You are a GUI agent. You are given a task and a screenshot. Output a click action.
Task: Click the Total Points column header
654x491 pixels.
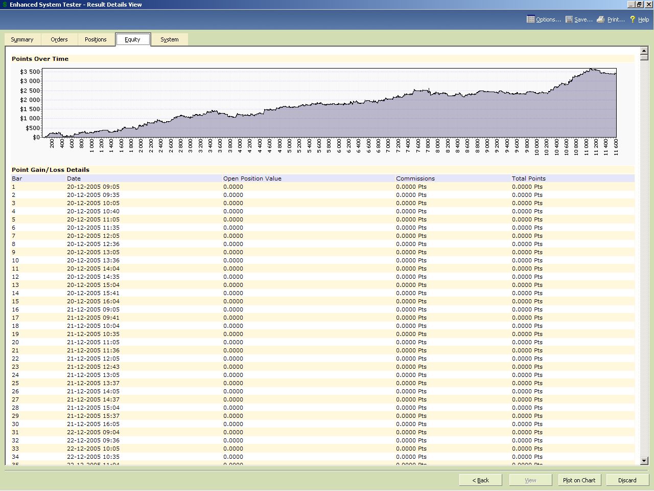click(x=528, y=178)
